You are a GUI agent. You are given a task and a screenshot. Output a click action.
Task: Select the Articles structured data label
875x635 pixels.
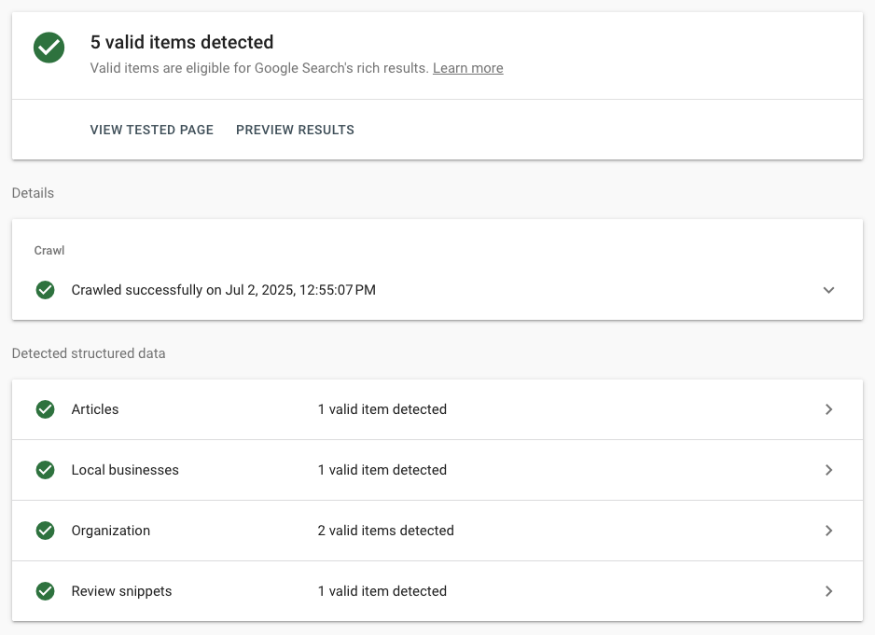tap(95, 409)
